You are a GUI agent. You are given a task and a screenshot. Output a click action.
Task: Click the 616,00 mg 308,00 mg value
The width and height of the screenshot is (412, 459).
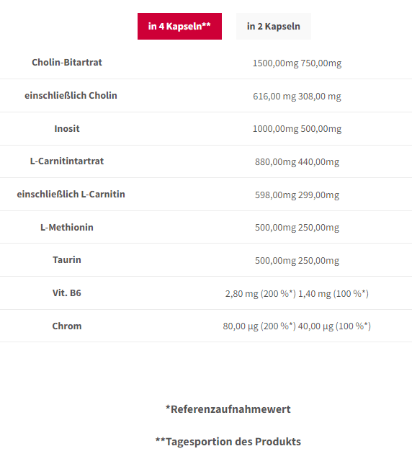click(297, 96)
